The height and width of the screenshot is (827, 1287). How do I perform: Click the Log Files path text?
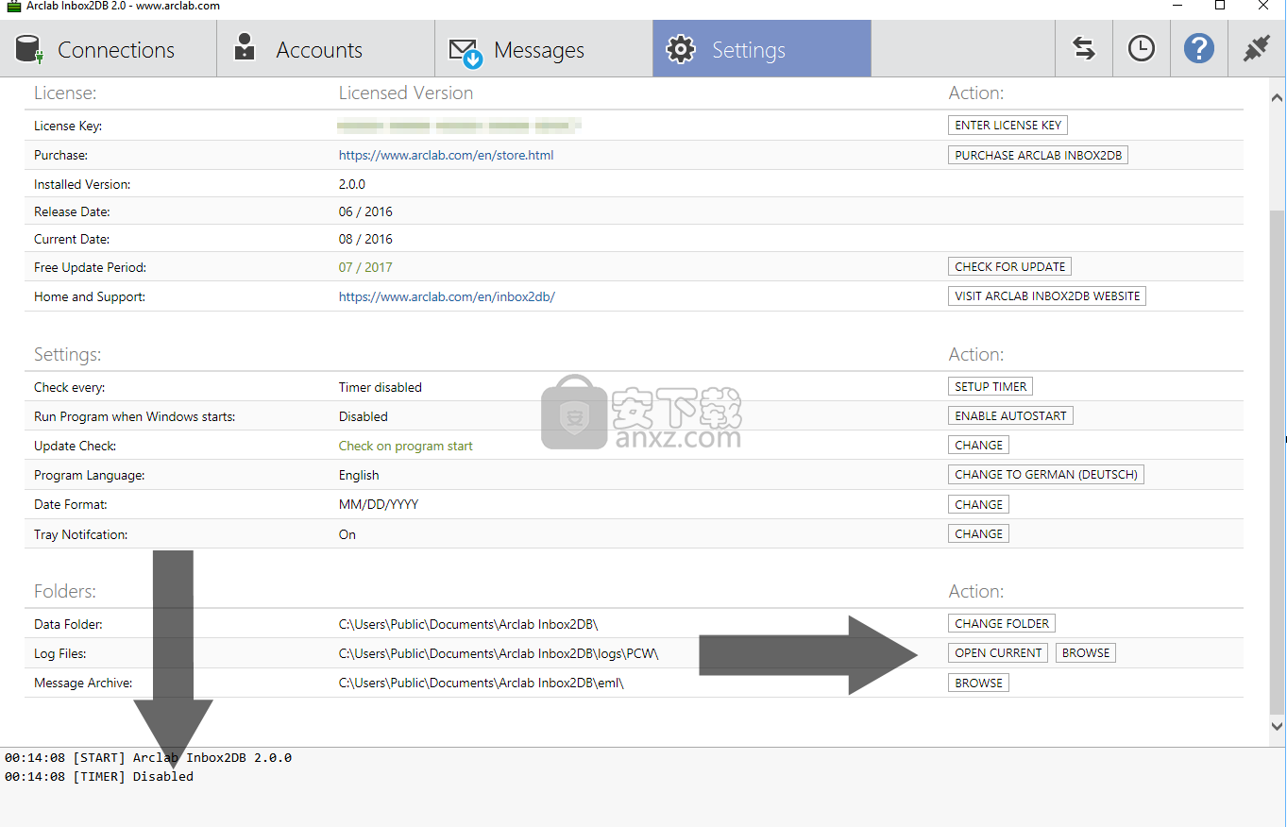(x=499, y=653)
